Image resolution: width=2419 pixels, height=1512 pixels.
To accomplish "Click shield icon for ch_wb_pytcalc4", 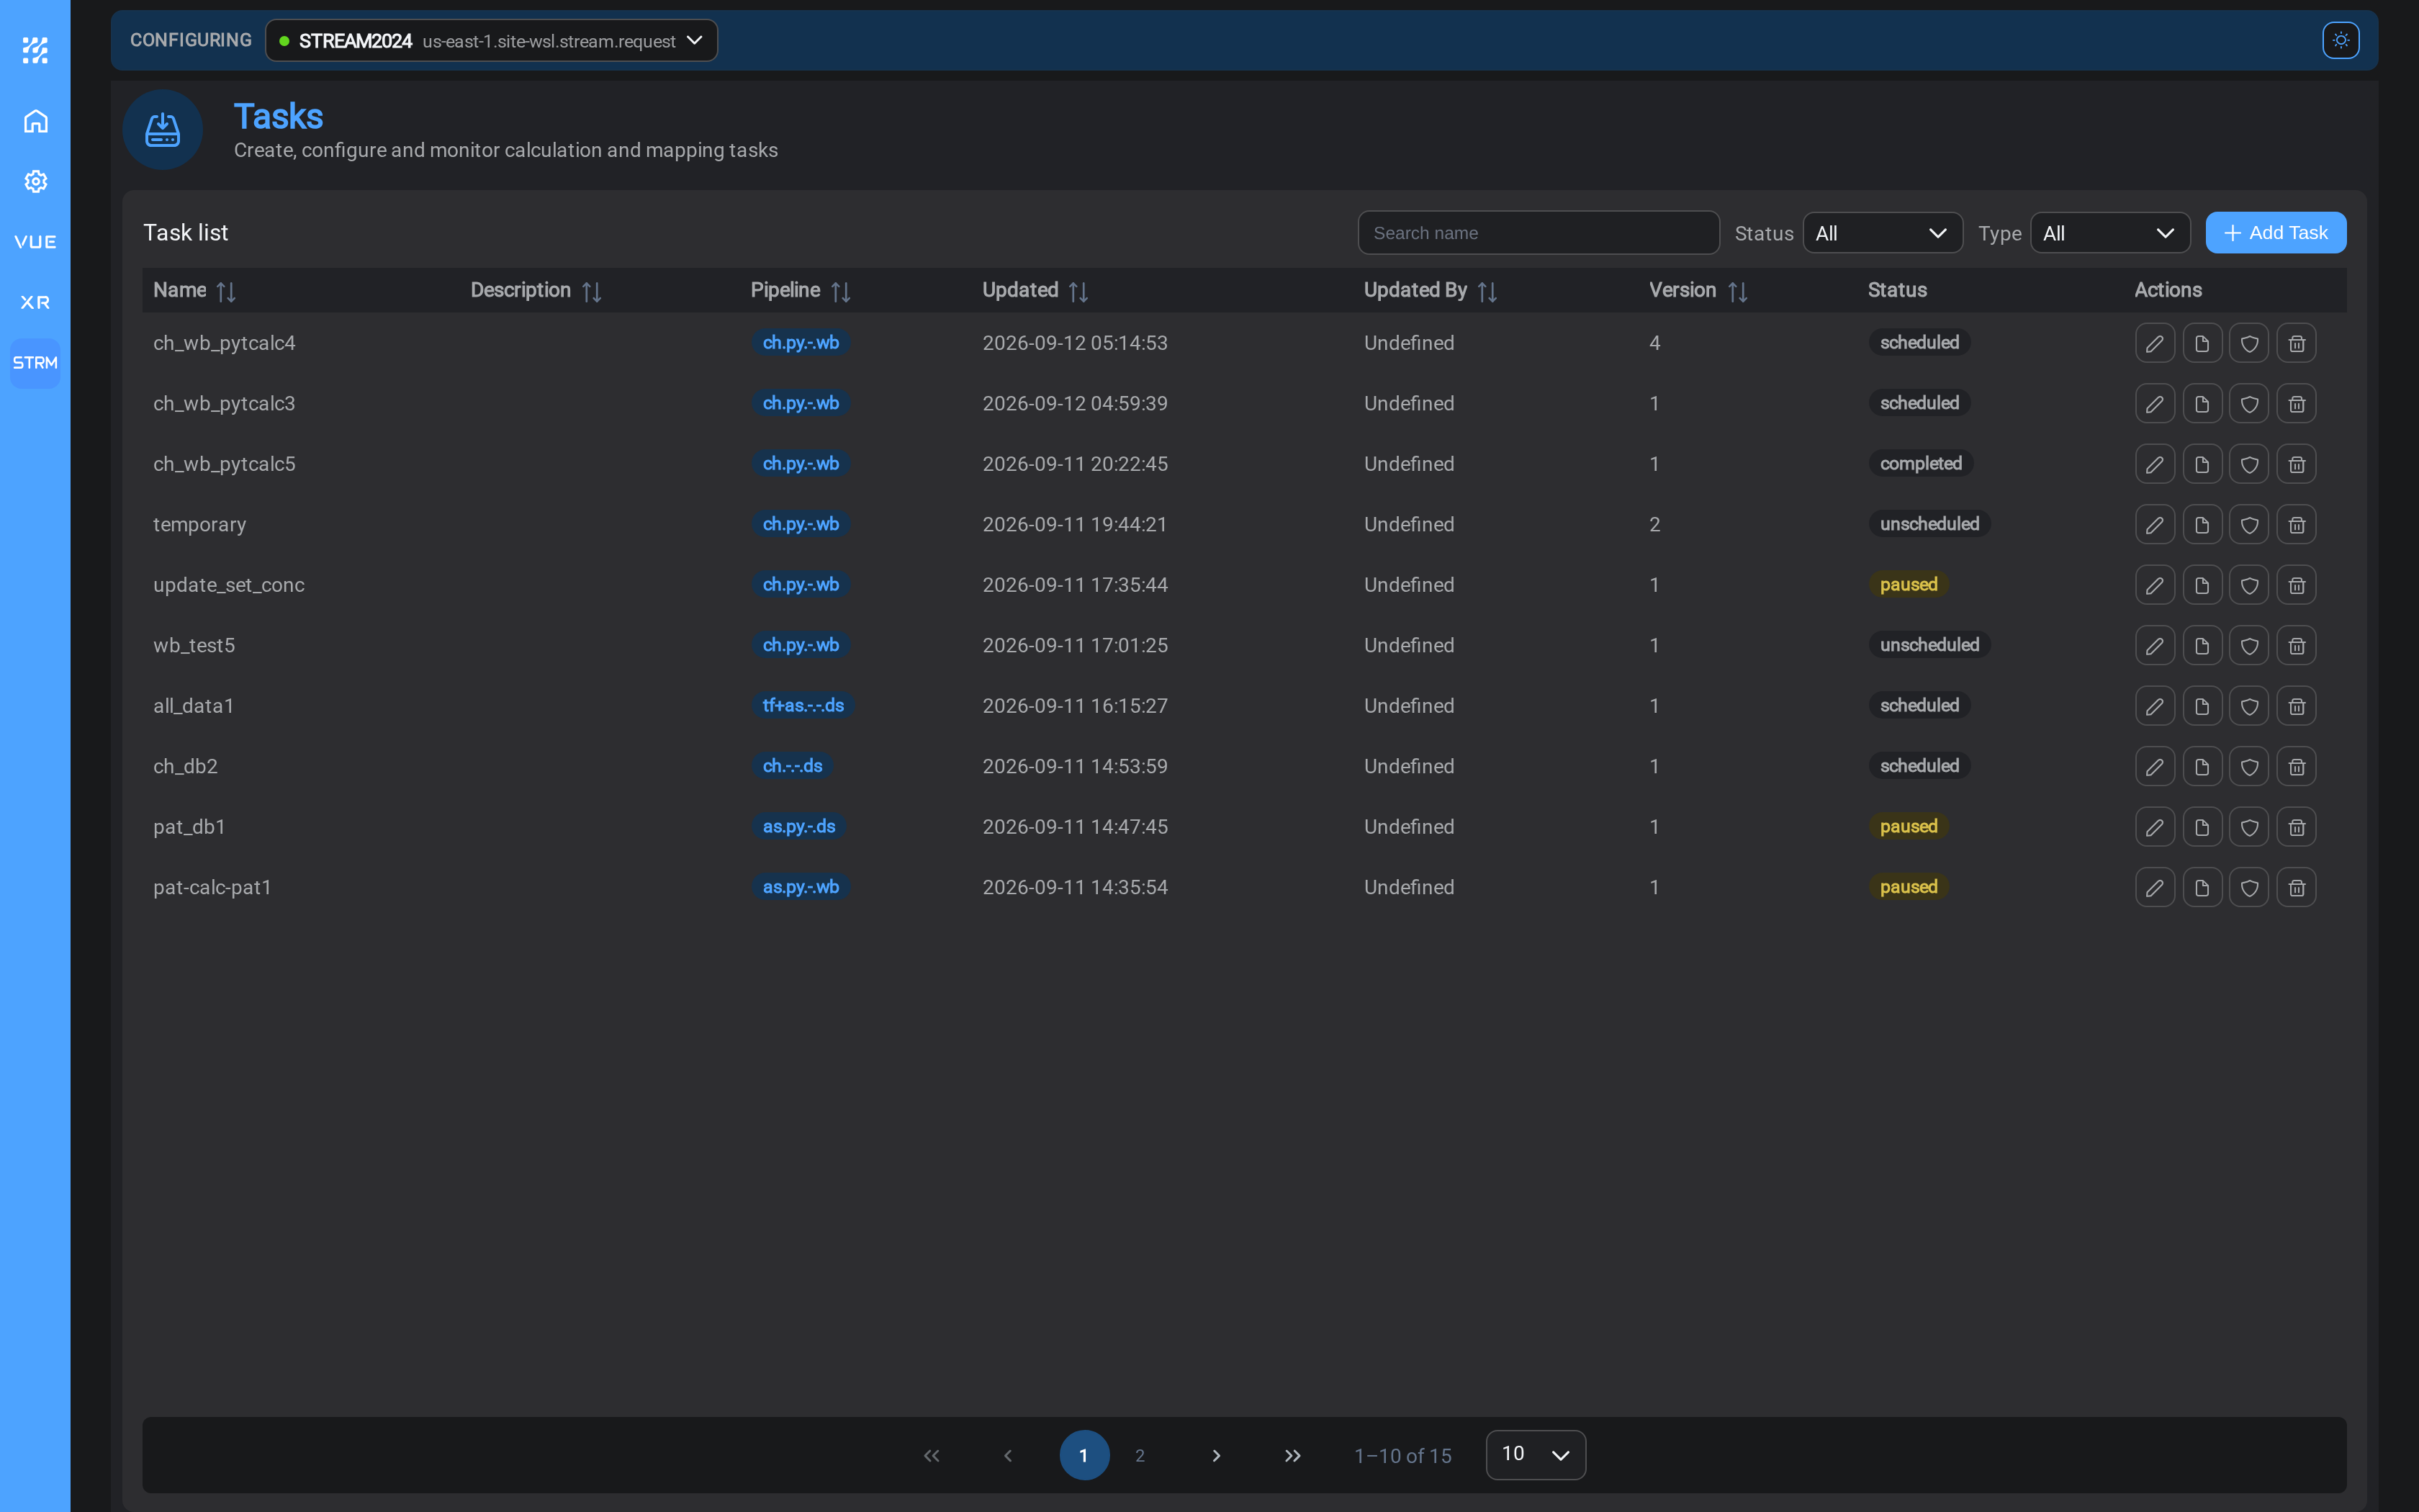I will click(x=2249, y=343).
